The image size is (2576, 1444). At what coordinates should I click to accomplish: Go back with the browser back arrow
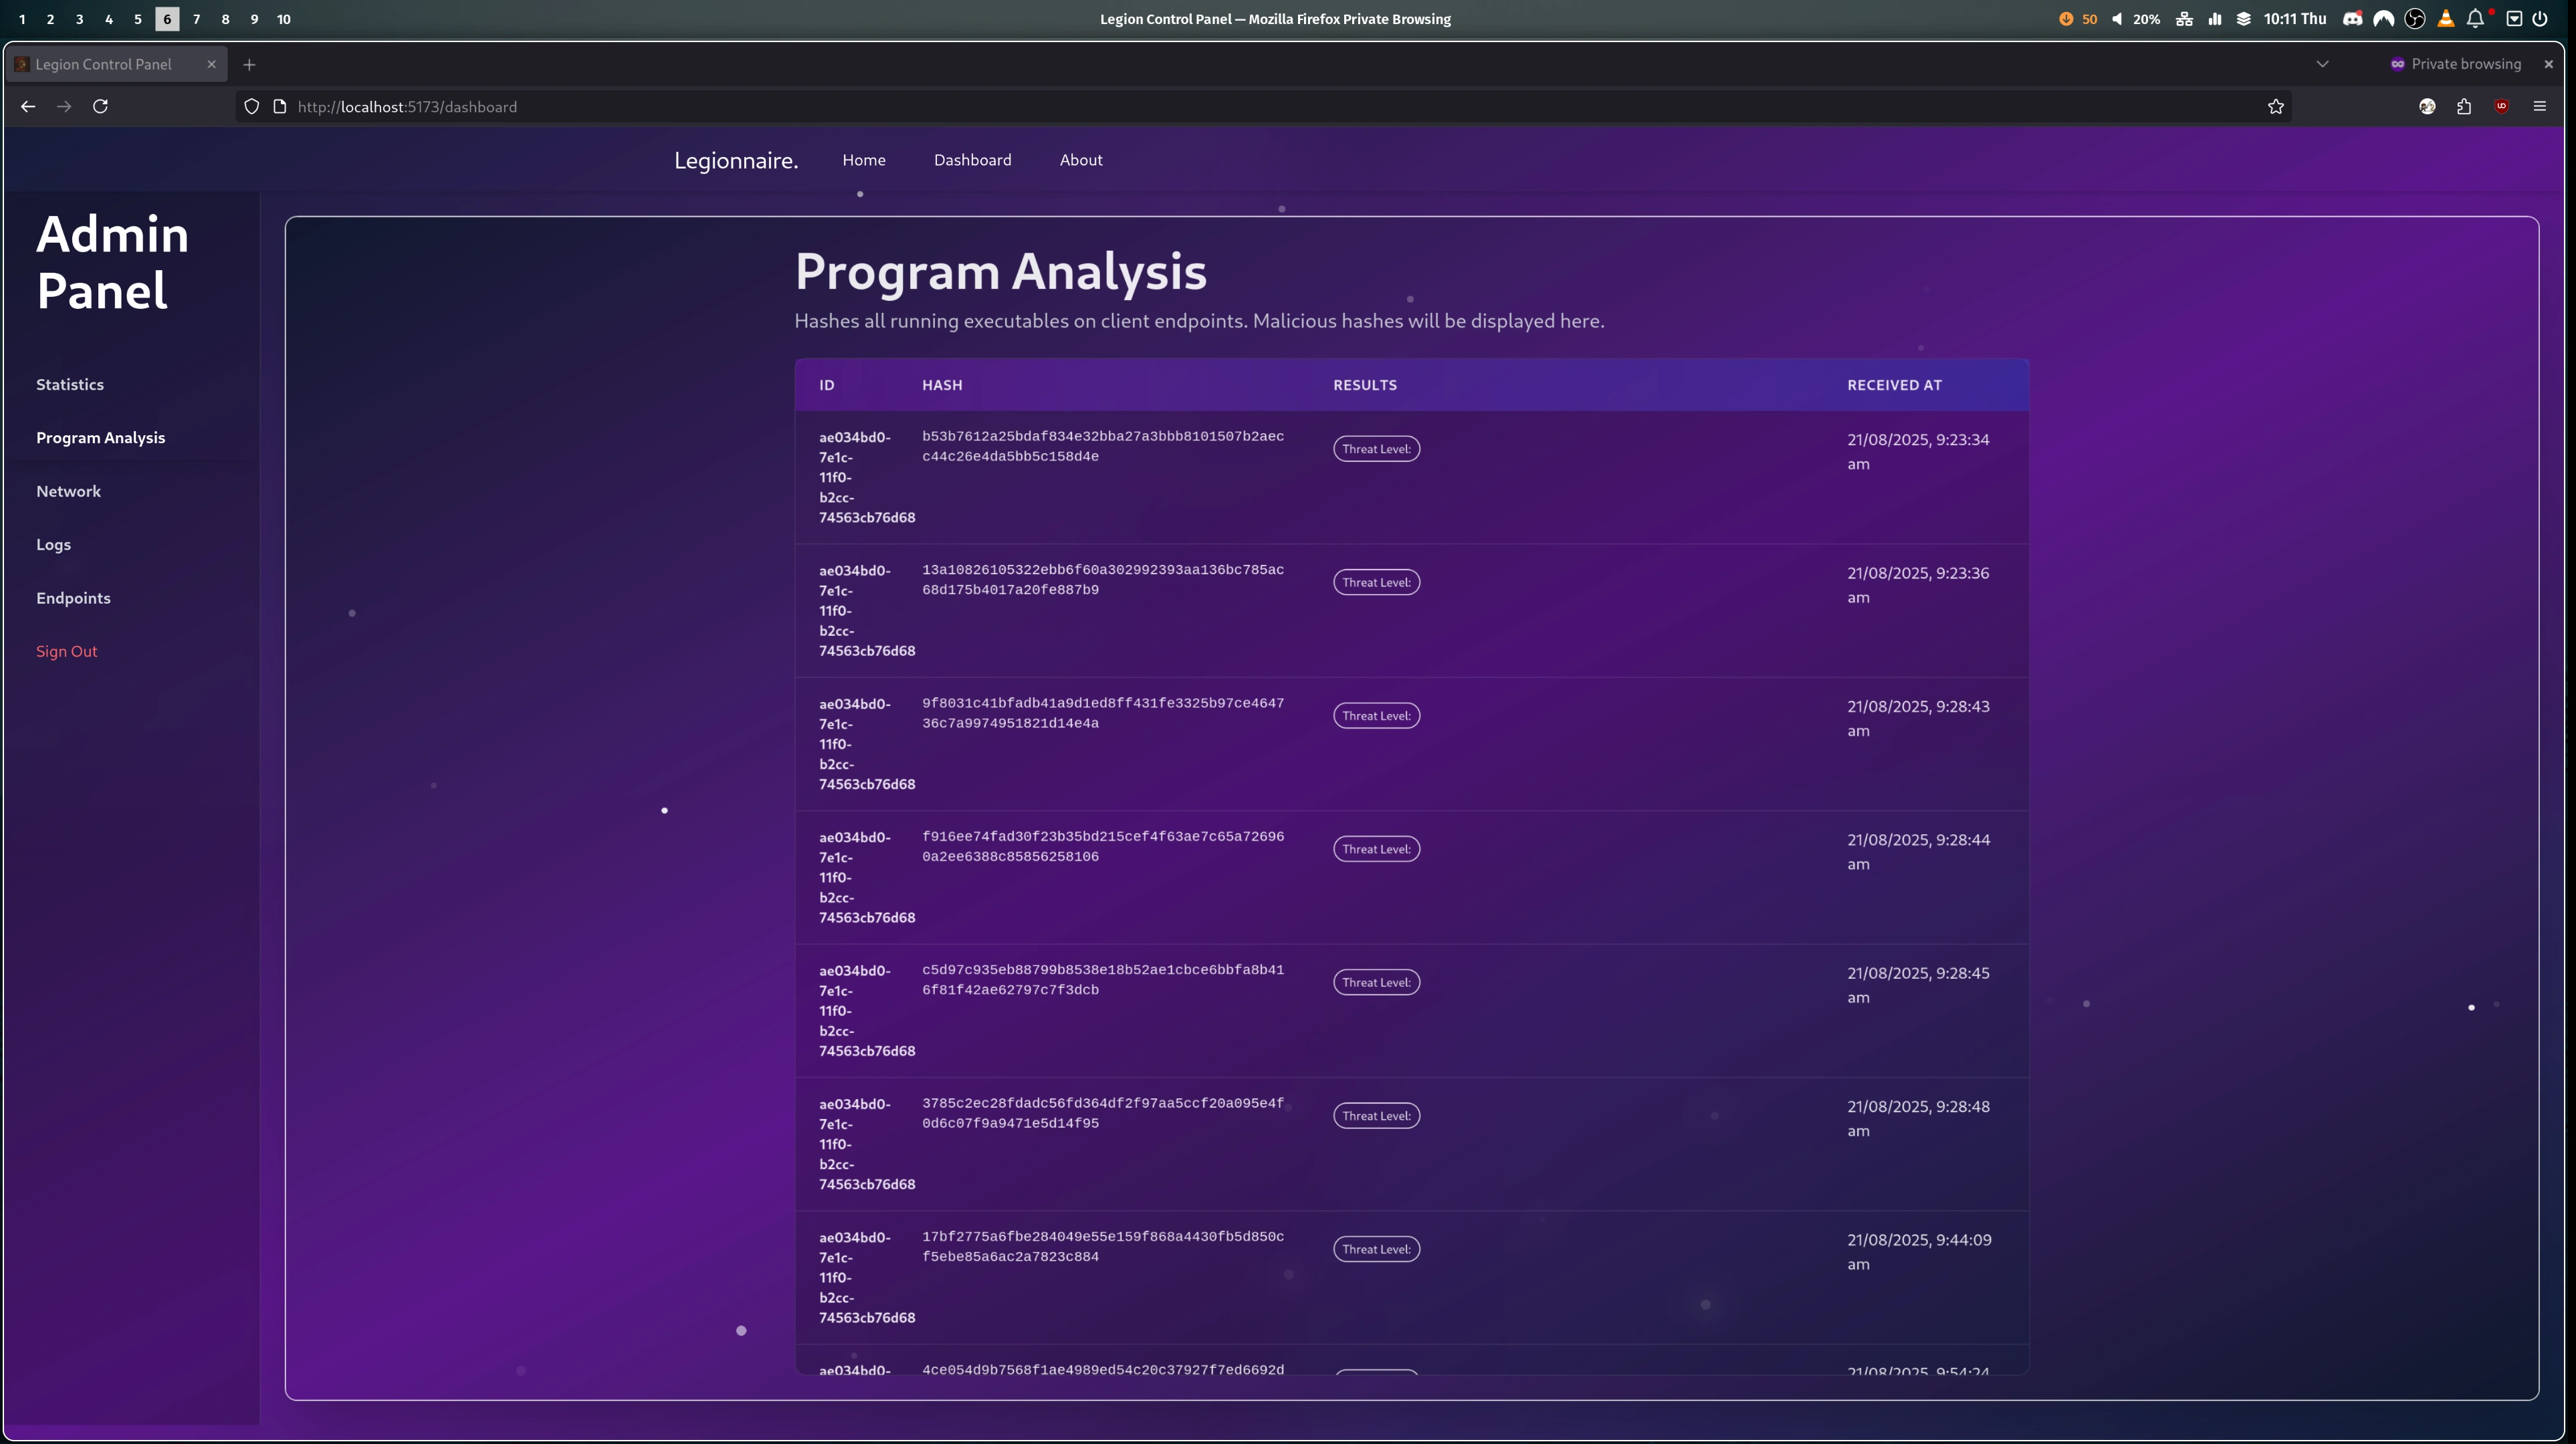pyautogui.click(x=28, y=107)
